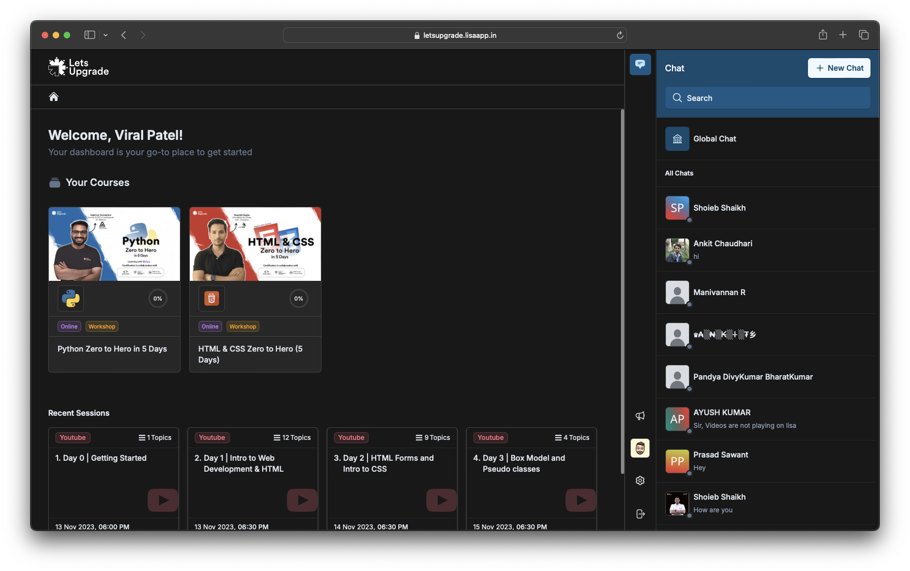910x571 pixels.
Task: Click the search magnifier icon in Chat
Action: click(x=677, y=98)
